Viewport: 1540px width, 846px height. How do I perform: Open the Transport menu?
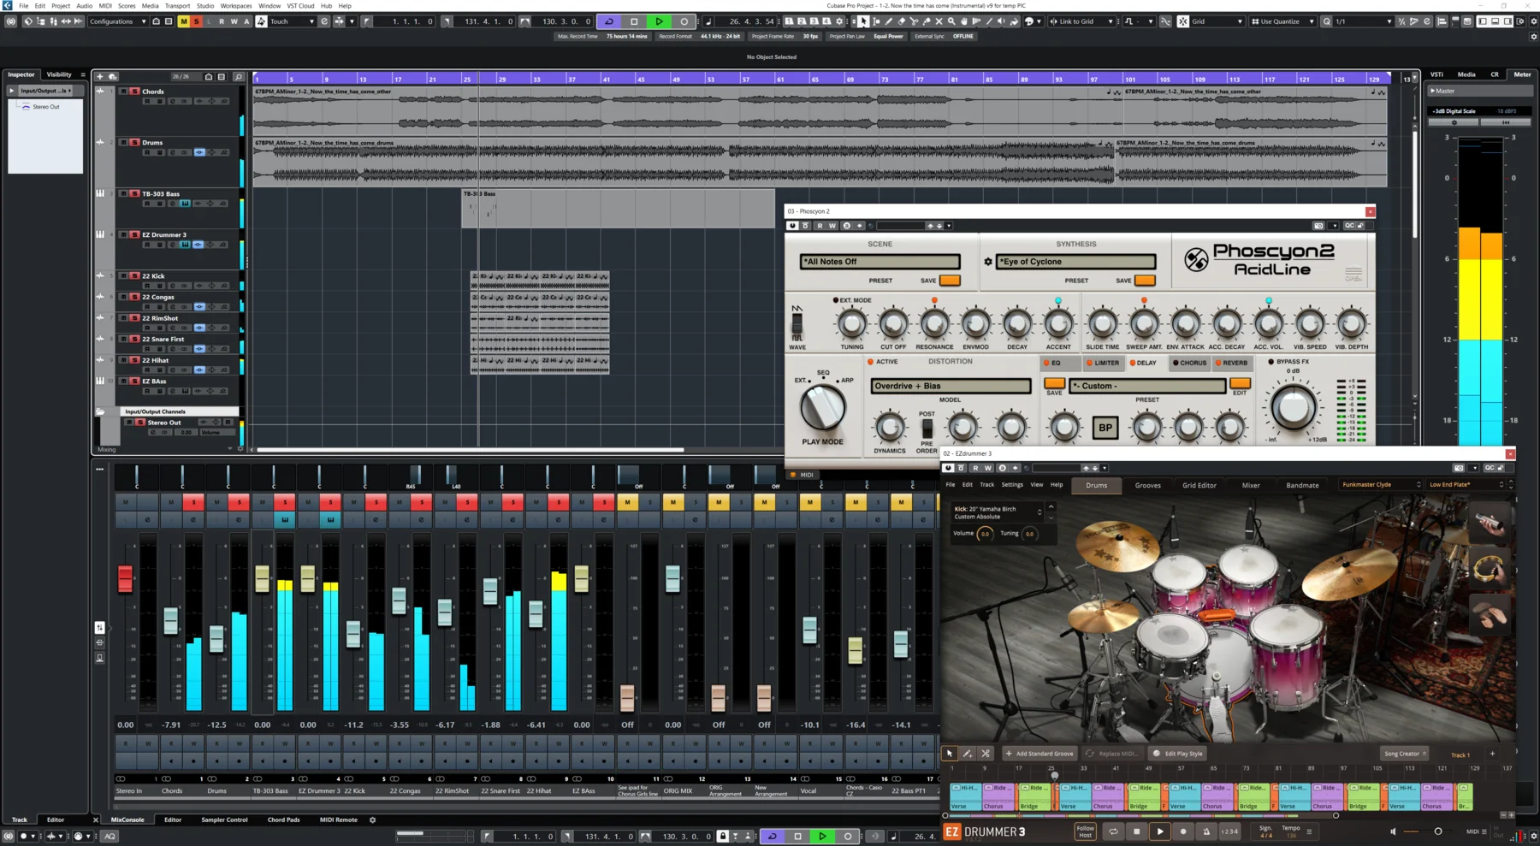click(177, 5)
